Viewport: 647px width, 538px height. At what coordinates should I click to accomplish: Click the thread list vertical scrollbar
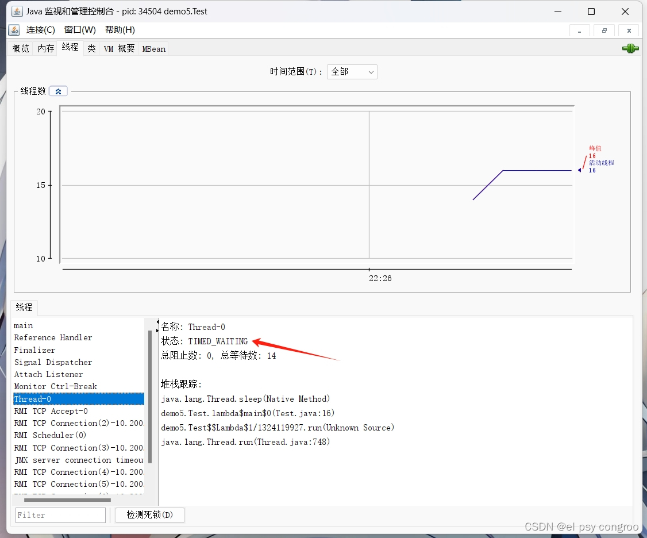tap(150, 397)
